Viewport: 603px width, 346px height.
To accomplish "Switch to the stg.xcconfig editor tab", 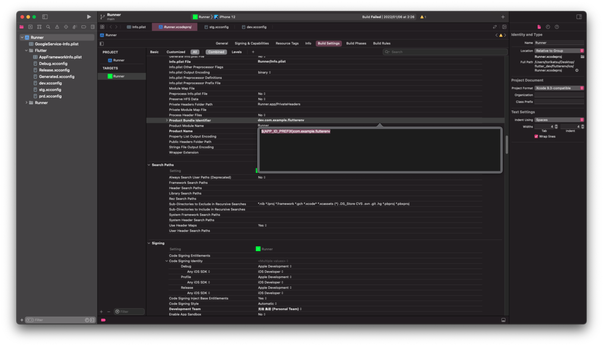I will click(216, 27).
